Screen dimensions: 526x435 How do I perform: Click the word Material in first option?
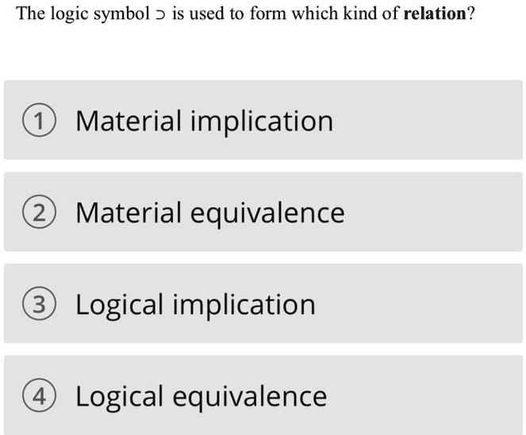click(129, 121)
